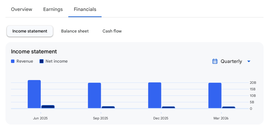Open the Quarterly period dropdown
267x130 pixels.
pos(232,61)
